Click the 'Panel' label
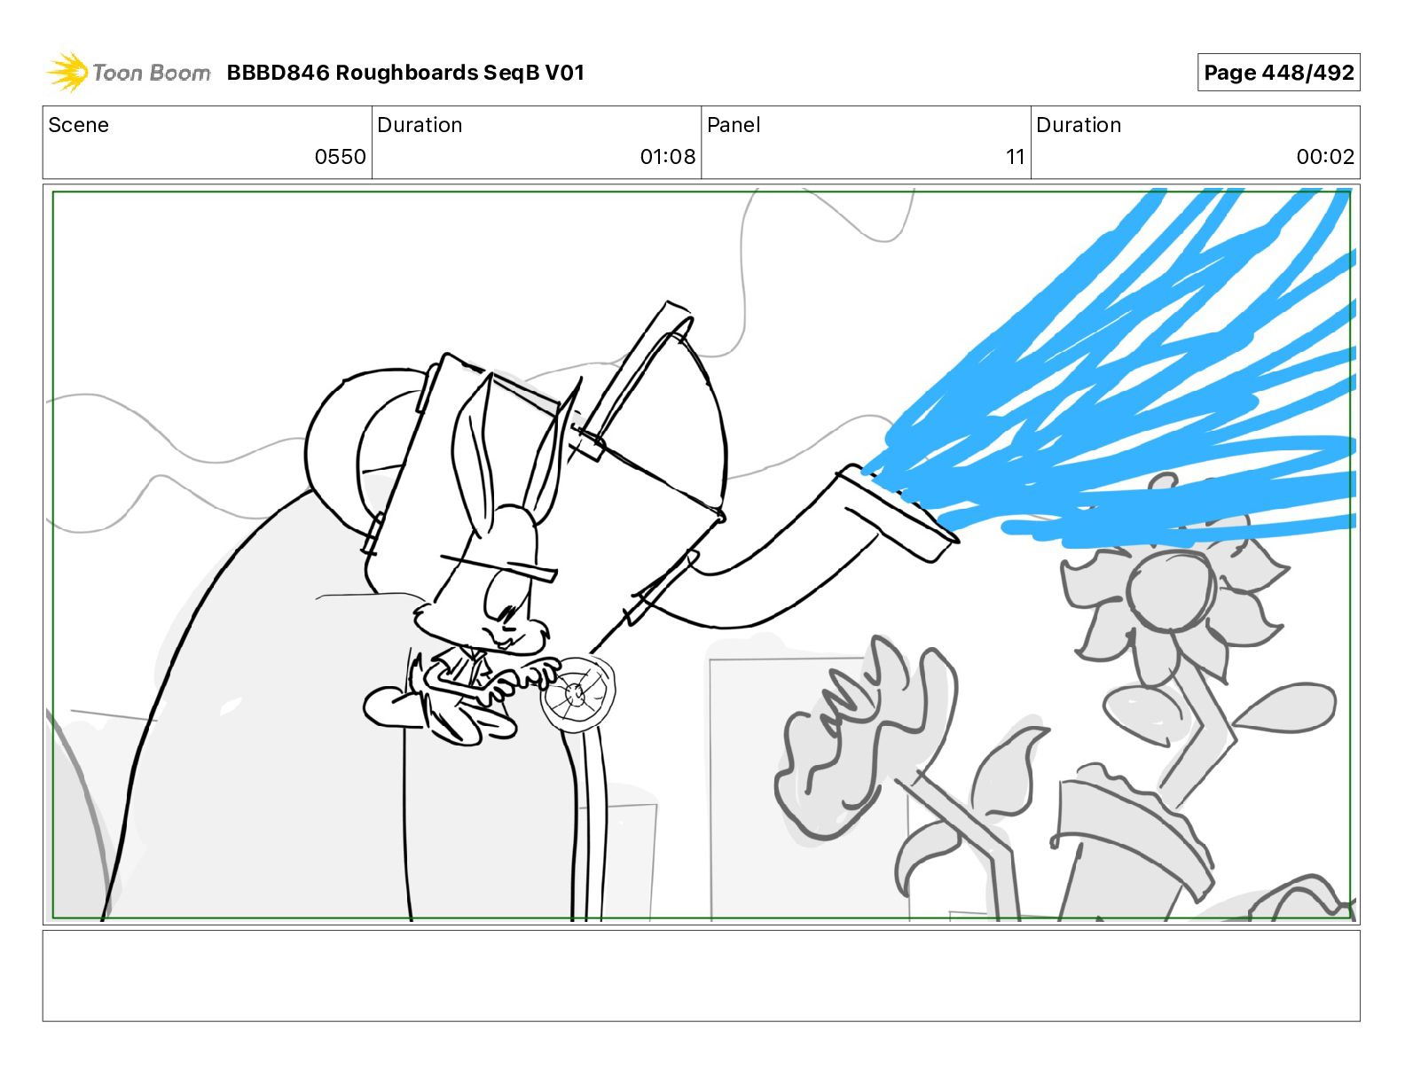The image size is (1405, 1085). tap(734, 125)
